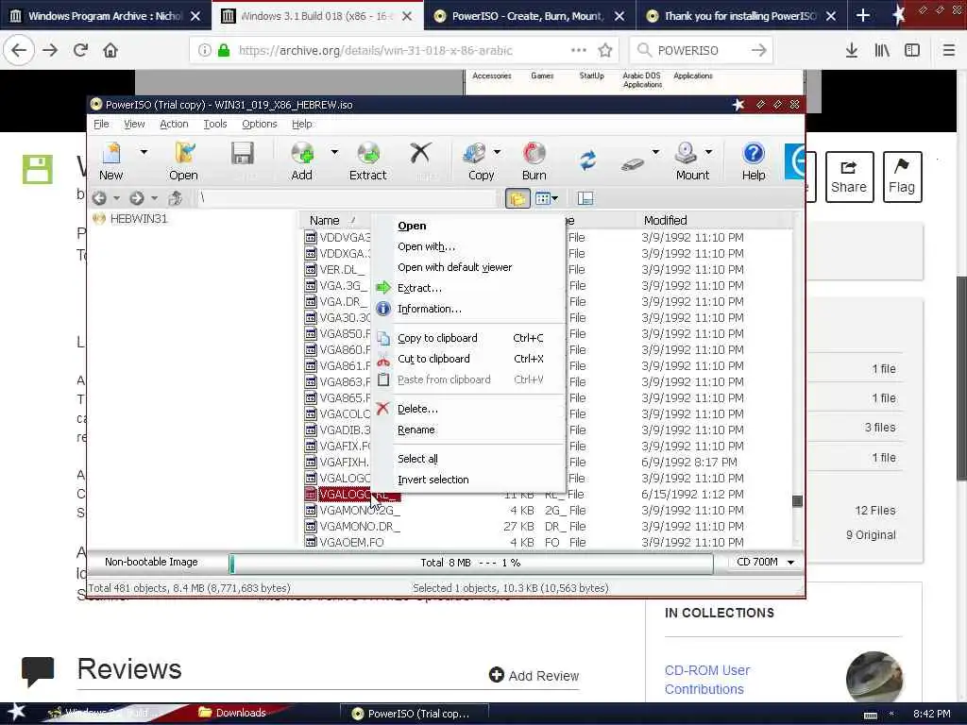Click the Firefox reload button
The image size is (967, 725).
pyautogui.click(x=81, y=51)
